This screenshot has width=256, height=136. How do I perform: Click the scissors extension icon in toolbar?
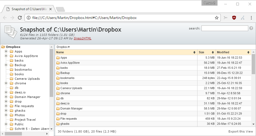tap(226, 18)
